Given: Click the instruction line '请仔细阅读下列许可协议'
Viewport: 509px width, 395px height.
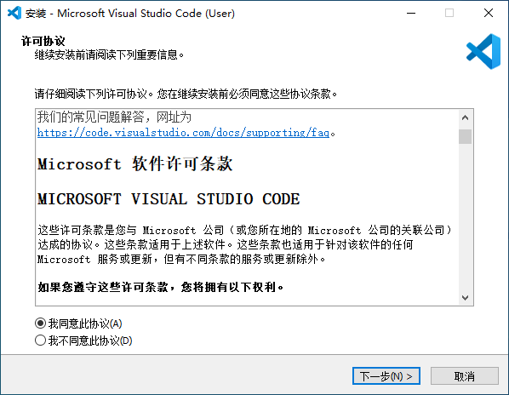Looking at the screenshot, I should pos(186,94).
